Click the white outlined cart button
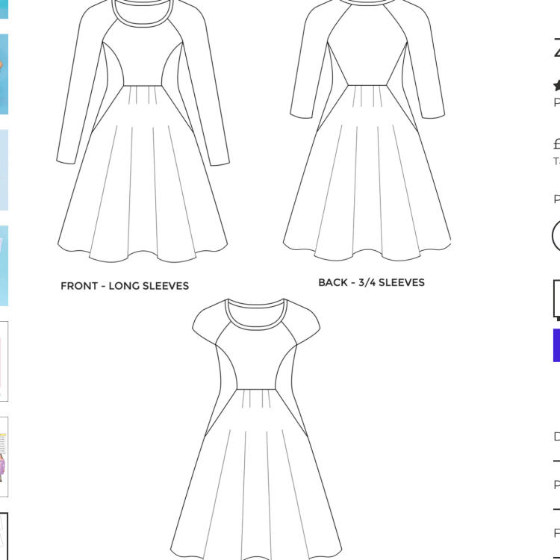560x560 pixels. pyautogui.click(x=556, y=299)
